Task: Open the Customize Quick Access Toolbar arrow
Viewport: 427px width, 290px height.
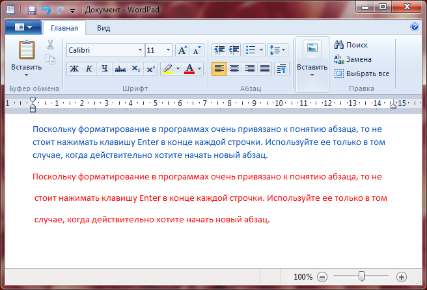Action: pos(72,11)
